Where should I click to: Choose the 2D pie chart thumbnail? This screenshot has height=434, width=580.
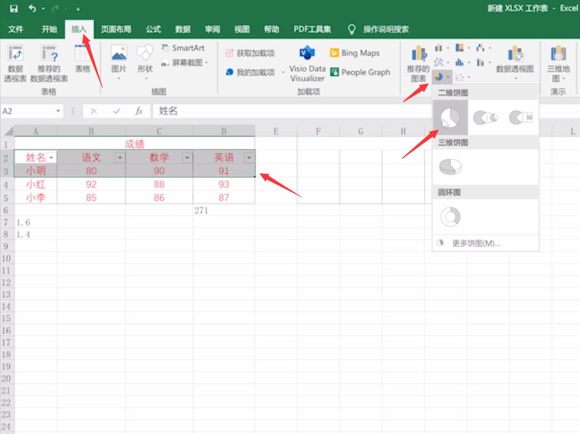point(451,118)
